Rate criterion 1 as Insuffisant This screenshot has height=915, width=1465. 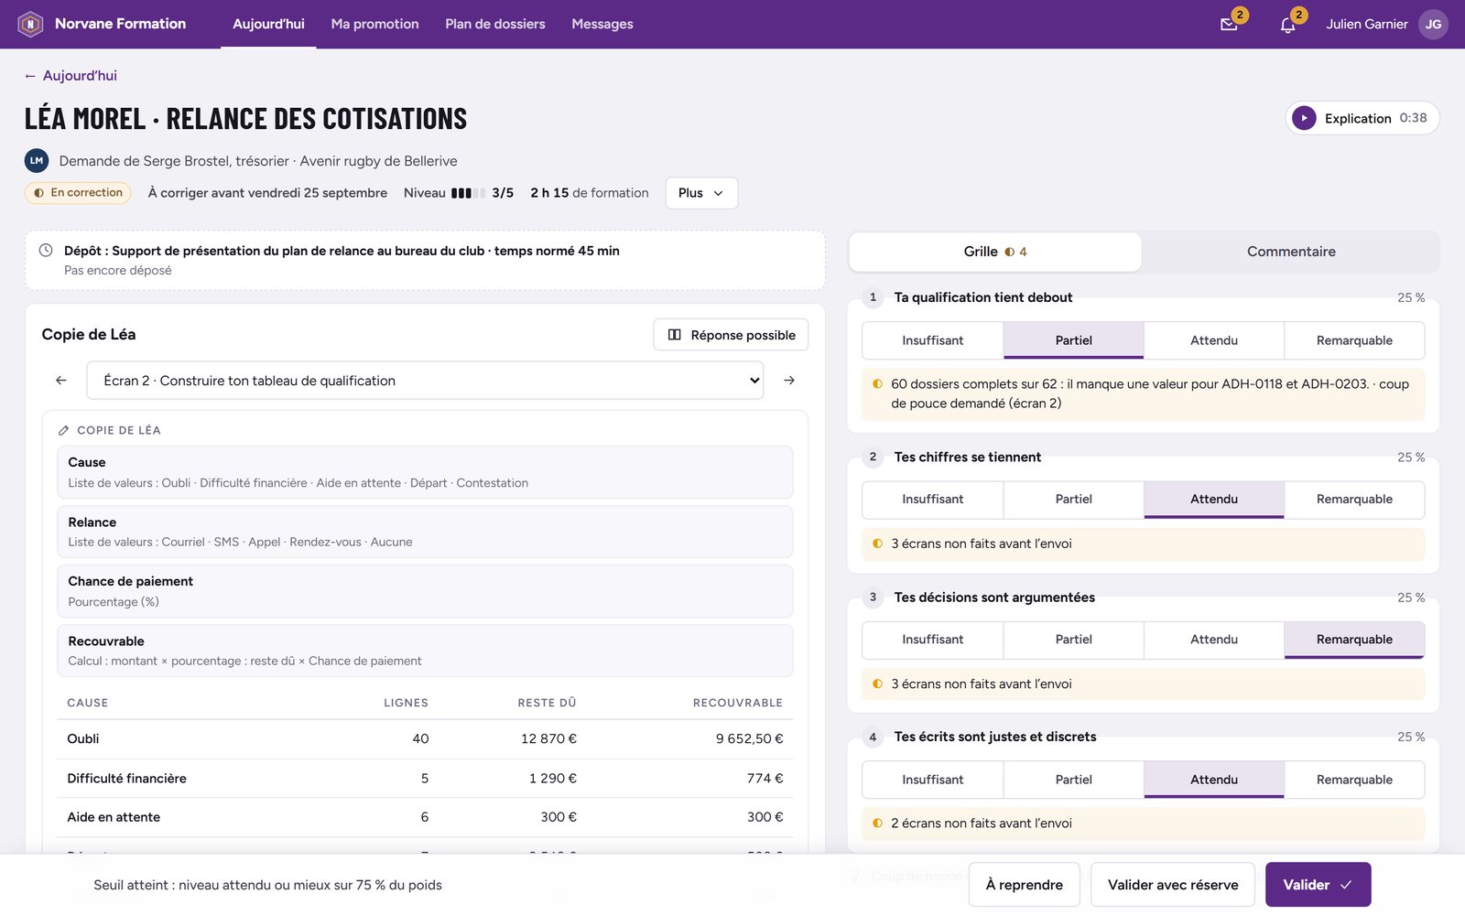coord(932,340)
